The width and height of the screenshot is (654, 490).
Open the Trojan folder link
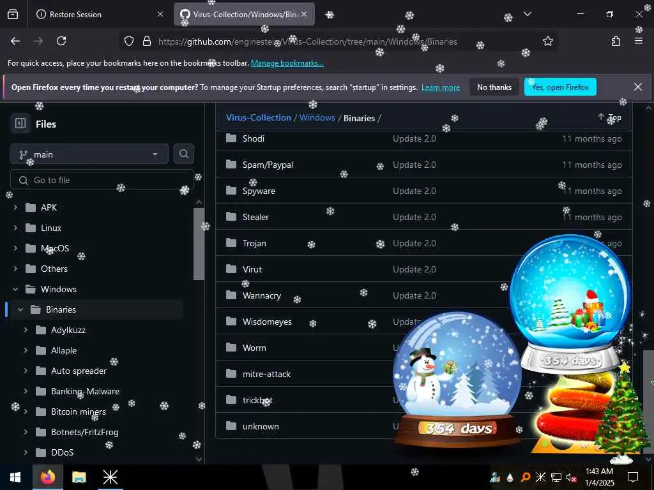click(x=254, y=243)
